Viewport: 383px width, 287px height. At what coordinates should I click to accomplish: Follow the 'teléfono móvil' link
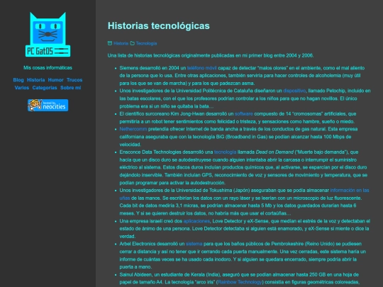pos(201,68)
